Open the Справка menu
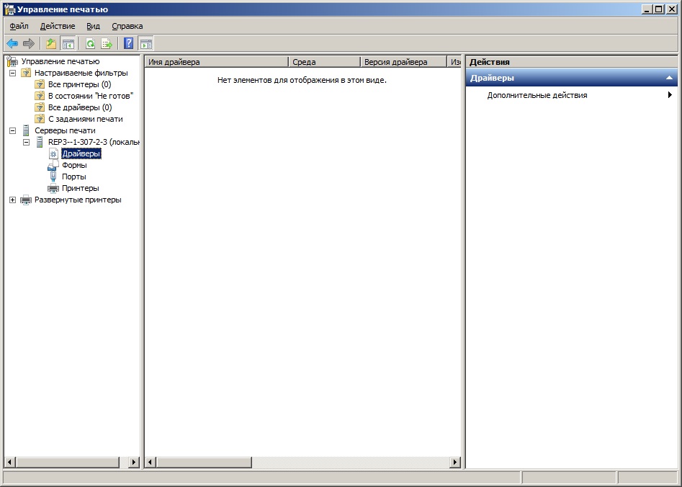 [127, 26]
